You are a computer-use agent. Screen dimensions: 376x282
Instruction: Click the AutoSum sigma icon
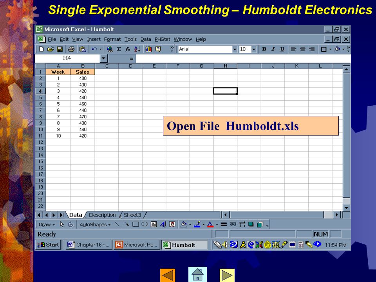(x=119, y=49)
